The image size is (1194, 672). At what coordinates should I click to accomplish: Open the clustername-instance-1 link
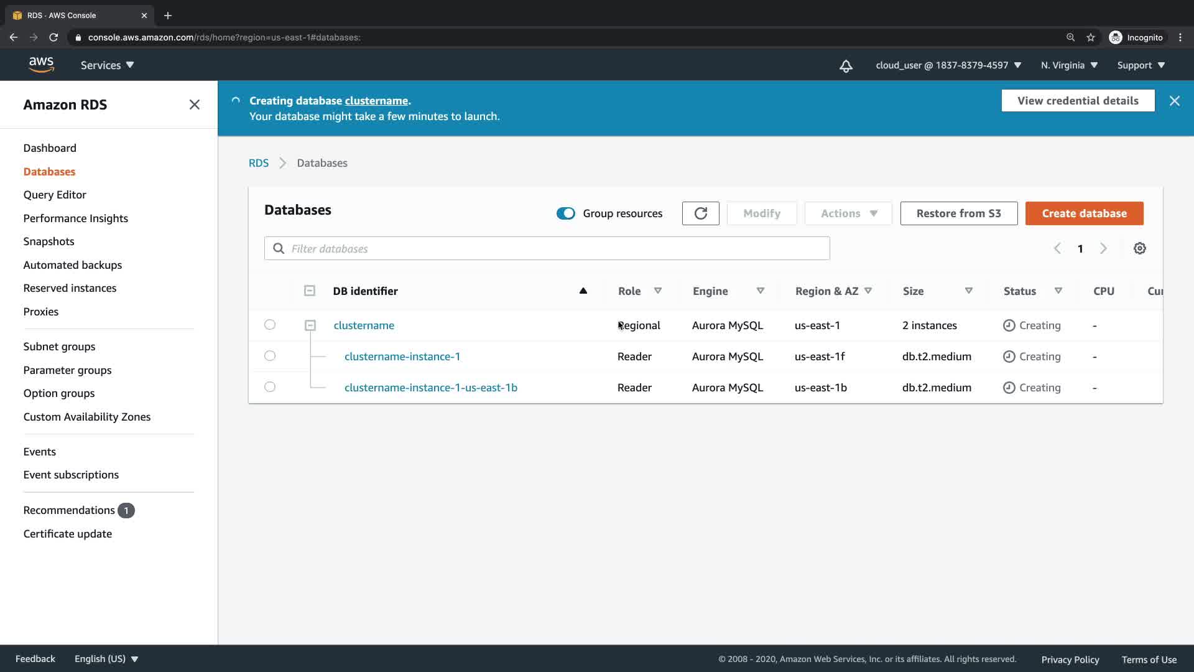click(402, 357)
